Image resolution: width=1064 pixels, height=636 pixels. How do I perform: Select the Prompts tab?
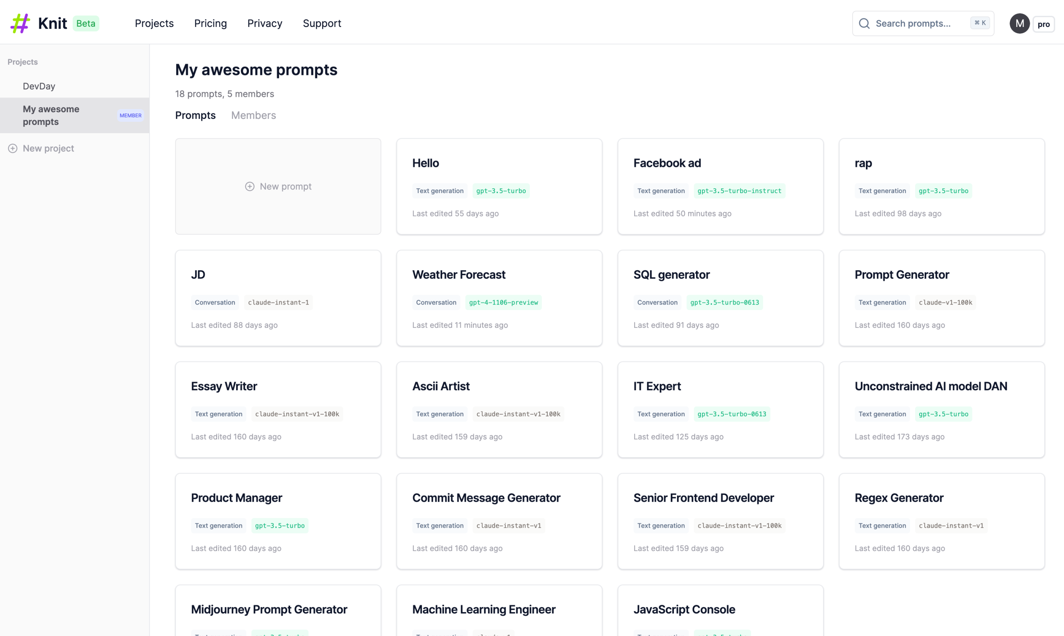click(x=195, y=115)
